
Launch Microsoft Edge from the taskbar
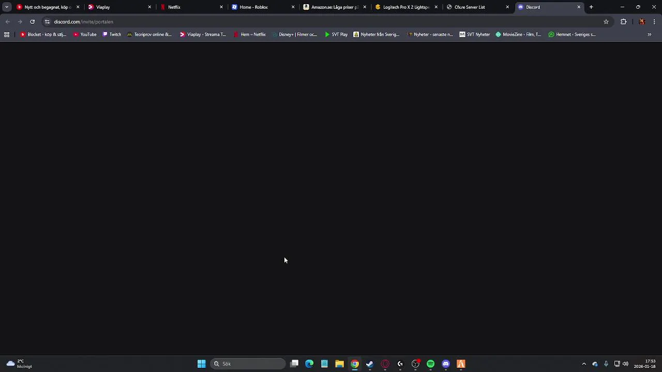pos(309,364)
